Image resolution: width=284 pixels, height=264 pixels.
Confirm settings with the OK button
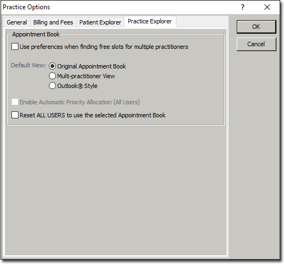[x=256, y=27]
